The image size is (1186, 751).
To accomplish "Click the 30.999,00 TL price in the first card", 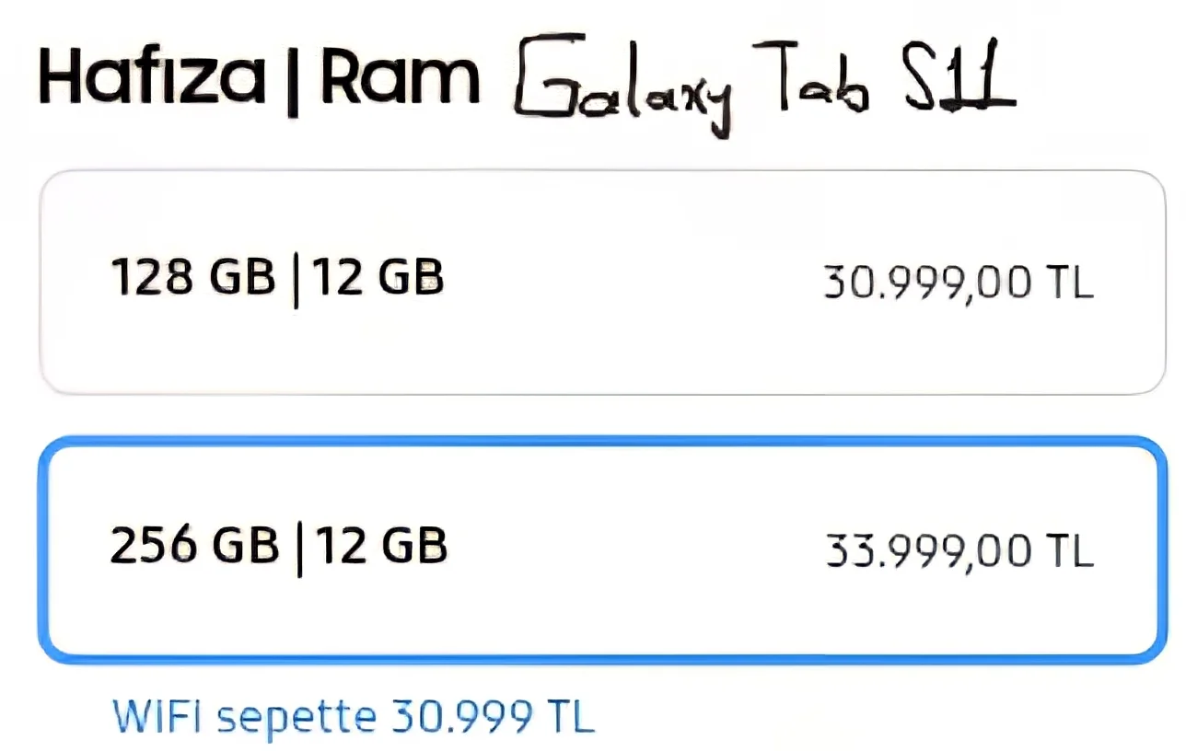I will [958, 284].
